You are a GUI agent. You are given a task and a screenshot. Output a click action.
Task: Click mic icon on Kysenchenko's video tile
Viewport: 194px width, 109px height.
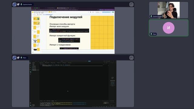tap(151, 16)
